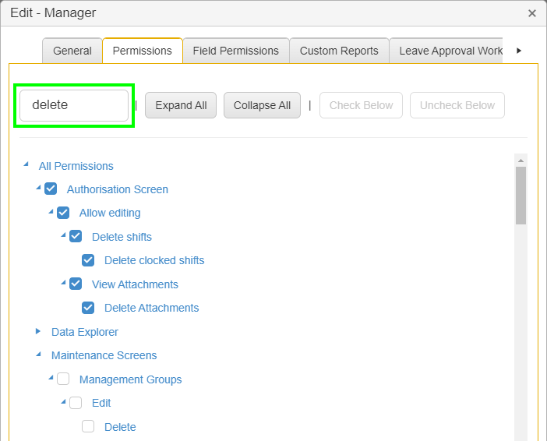Click the Collapse All button
This screenshot has height=441, width=547.
pyautogui.click(x=262, y=105)
